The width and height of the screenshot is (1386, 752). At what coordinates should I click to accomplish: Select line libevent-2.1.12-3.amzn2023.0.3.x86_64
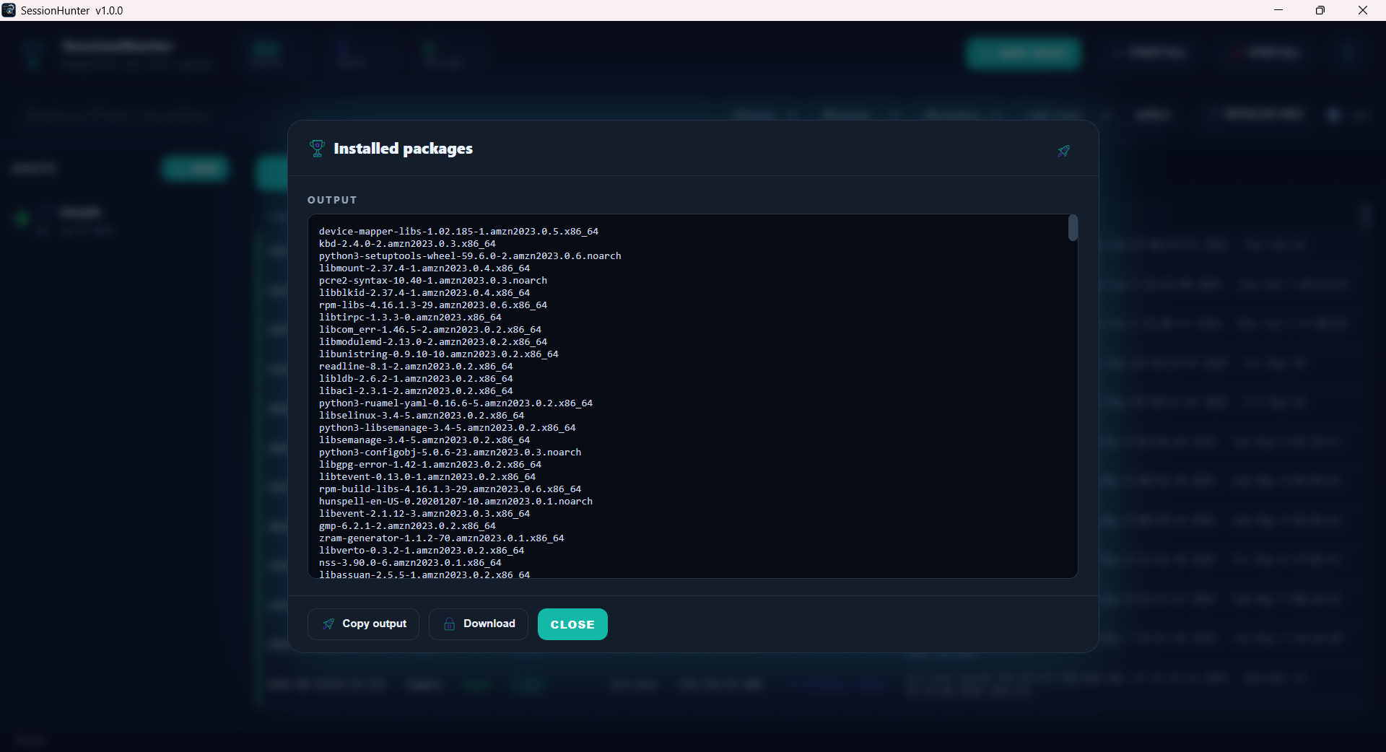tap(424, 514)
